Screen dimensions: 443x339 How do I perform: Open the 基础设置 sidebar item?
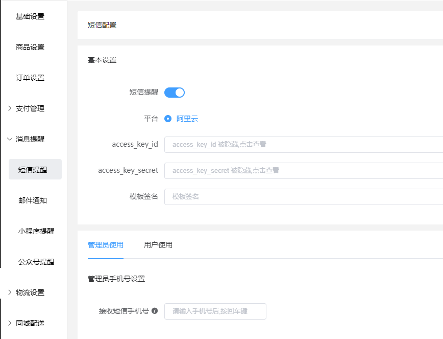[30, 17]
